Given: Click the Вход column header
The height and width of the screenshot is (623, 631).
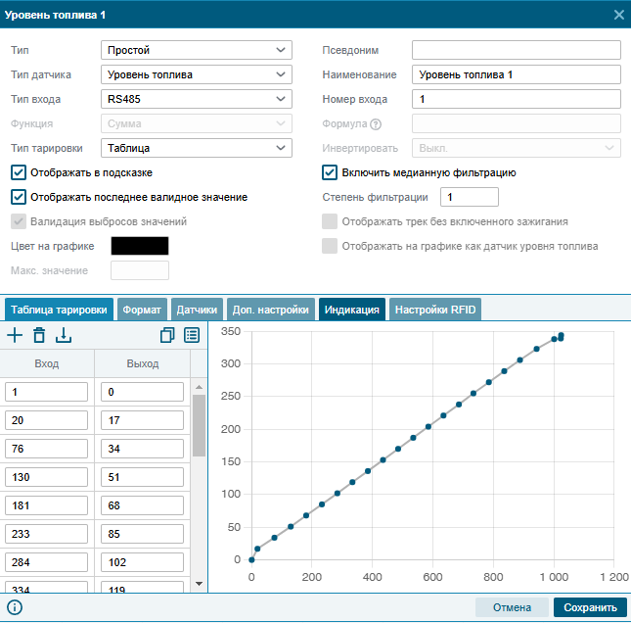Looking at the screenshot, I should pos(47,363).
